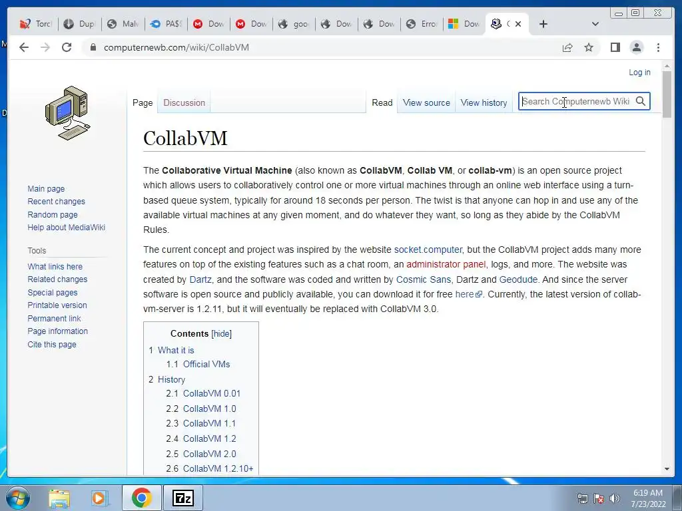Open the clock showing 6:19 AM
Image resolution: width=682 pixels, height=511 pixels.
(648, 498)
